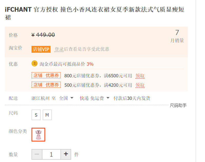Claim the 500元 coupon via 领取
This screenshot has width=205, height=162.
[x=140, y=85]
